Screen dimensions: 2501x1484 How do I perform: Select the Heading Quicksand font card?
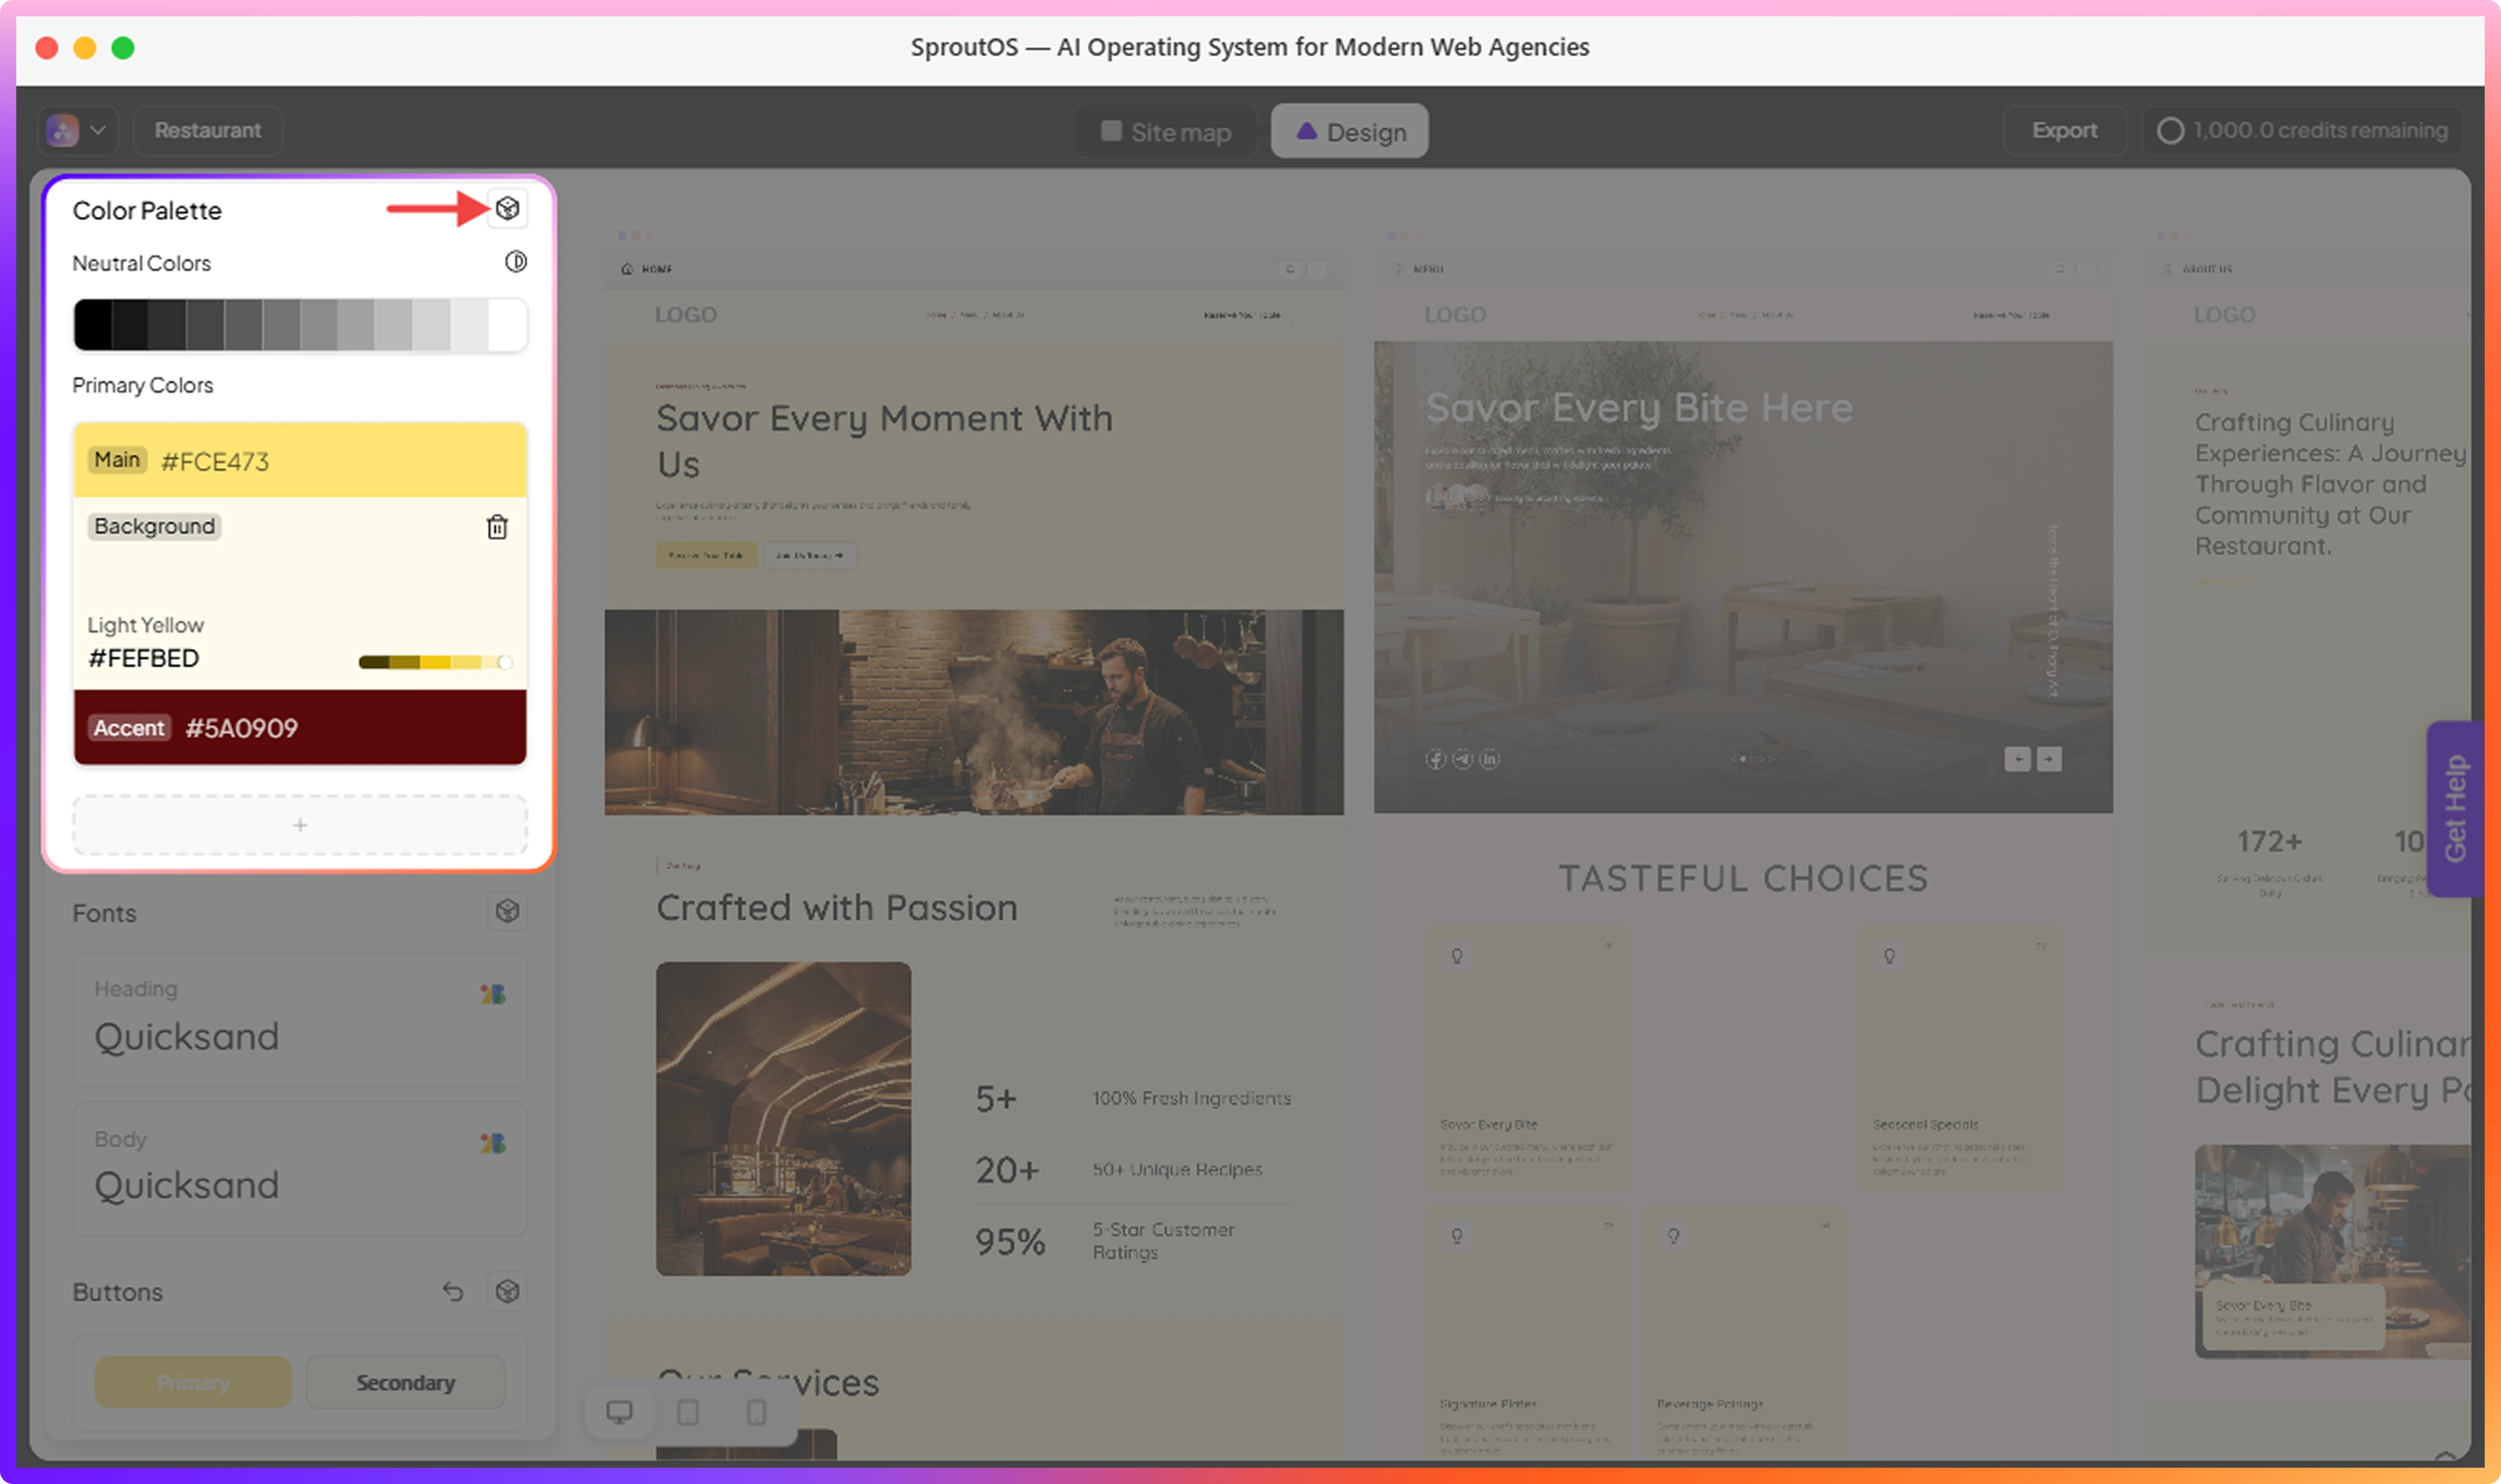300,1020
